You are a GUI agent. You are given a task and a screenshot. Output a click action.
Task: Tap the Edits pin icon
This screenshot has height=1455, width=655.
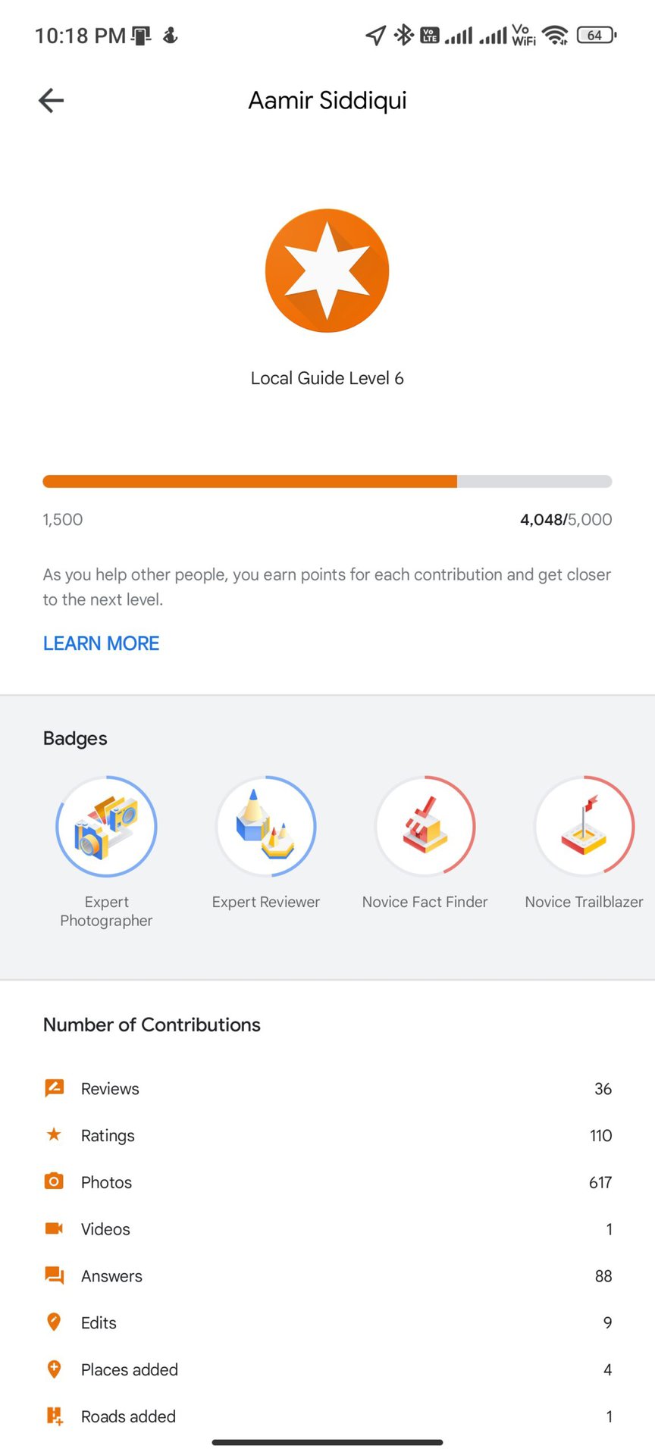(54, 1322)
